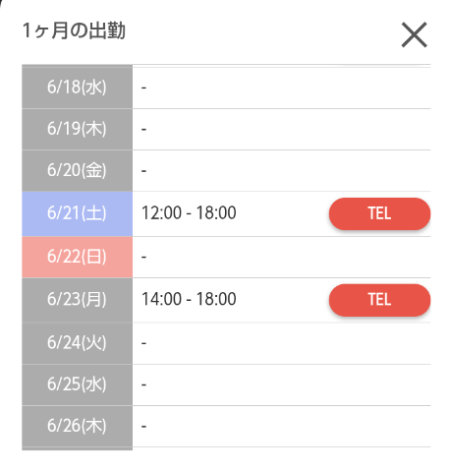Select the 6/23(月) date cell
The height and width of the screenshot is (472, 450).
[78, 300]
